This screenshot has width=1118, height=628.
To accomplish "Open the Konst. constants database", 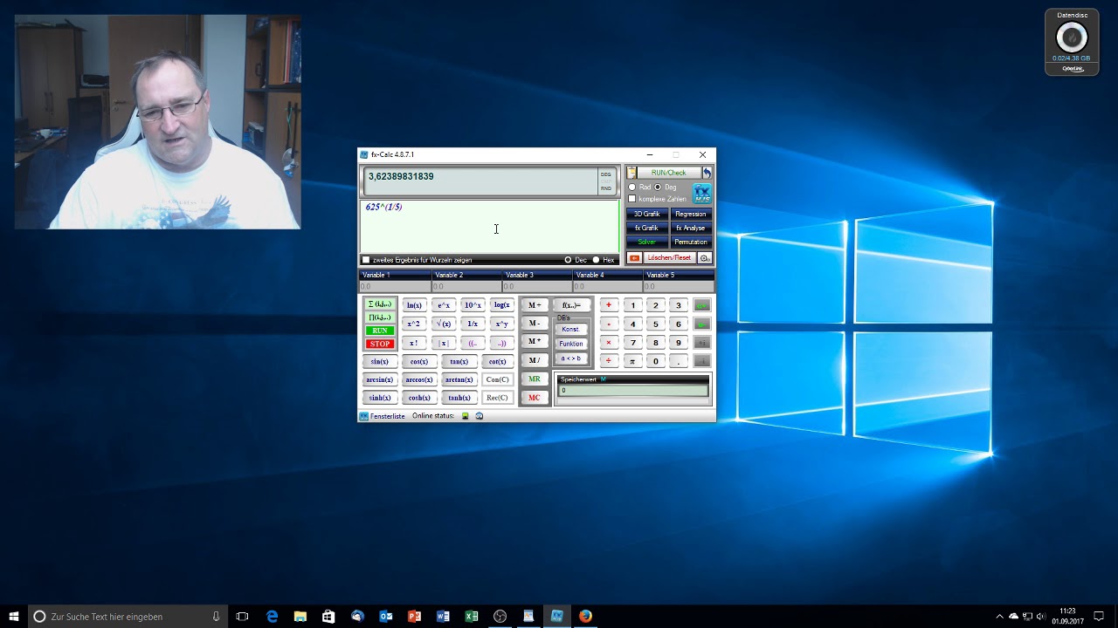I will 570,330.
